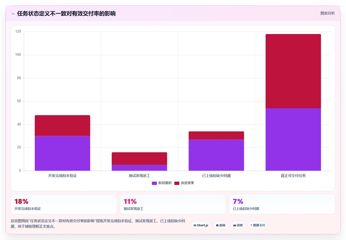This screenshot has width=346, height=240.
Task: Select the 表格 tag
Action: 220,225
